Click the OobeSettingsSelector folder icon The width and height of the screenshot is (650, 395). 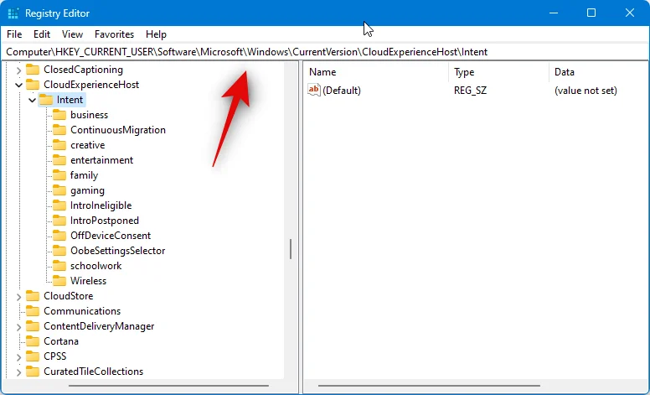pos(59,251)
